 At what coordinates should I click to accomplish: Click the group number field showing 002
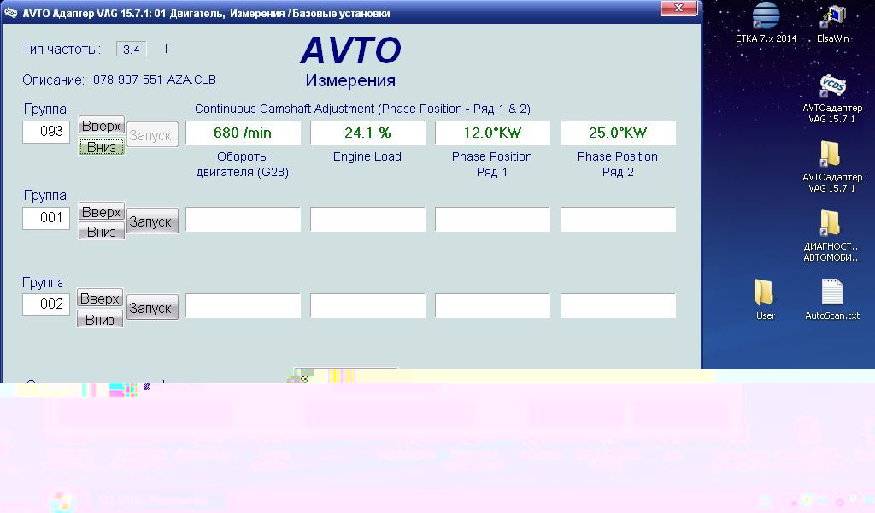coord(46,304)
